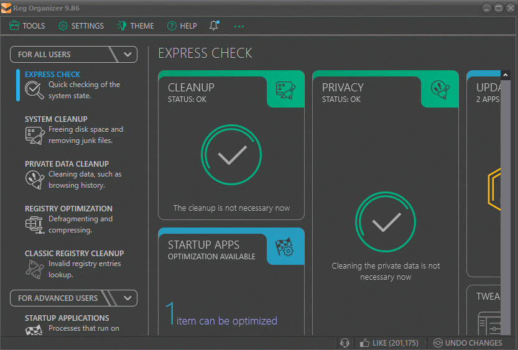Image resolution: width=518 pixels, height=350 pixels.
Task: Select Express Check in the sidebar
Action: pos(74,85)
